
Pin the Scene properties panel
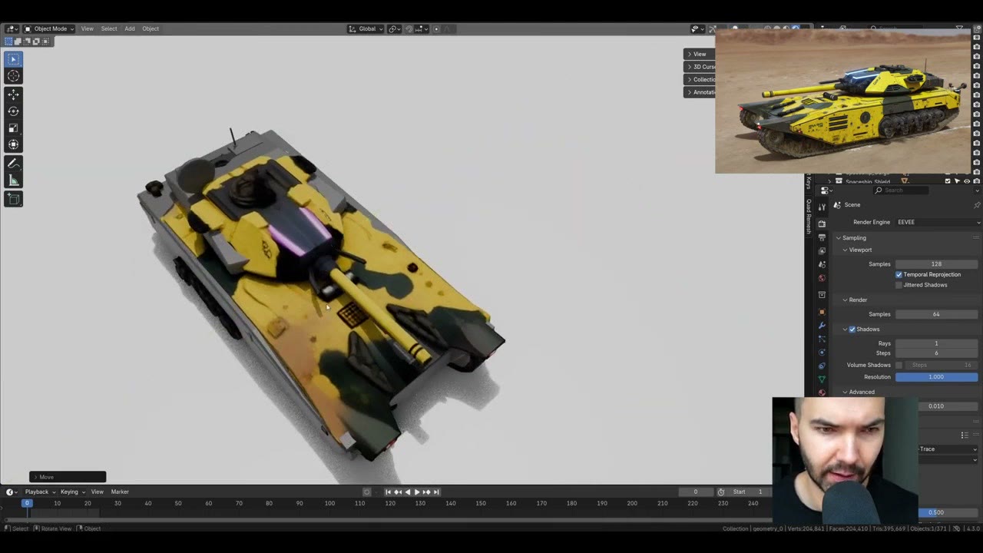click(977, 205)
